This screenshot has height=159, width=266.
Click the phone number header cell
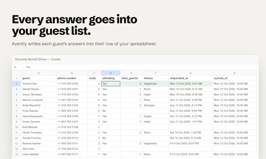click(72, 78)
